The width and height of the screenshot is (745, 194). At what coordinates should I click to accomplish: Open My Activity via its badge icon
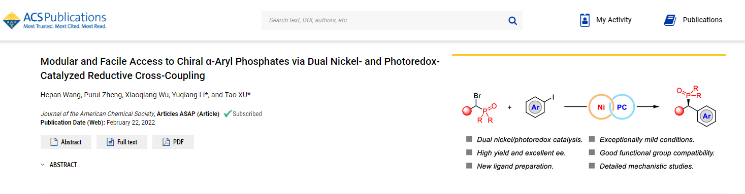(x=585, y=20)
